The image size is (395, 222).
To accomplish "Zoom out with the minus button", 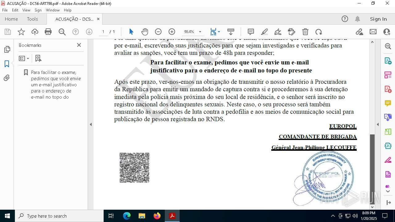I will click(158, 32).
